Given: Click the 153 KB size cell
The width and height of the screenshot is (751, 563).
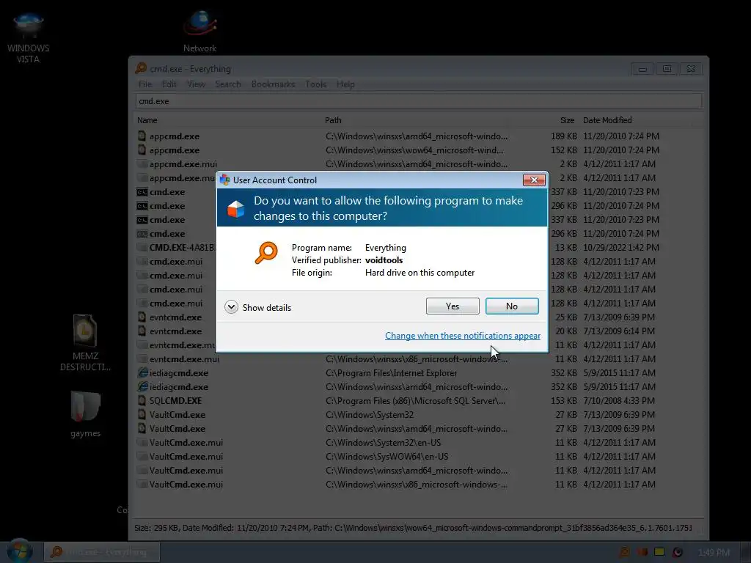Looking at the screenshot, I should click(564, 401).
